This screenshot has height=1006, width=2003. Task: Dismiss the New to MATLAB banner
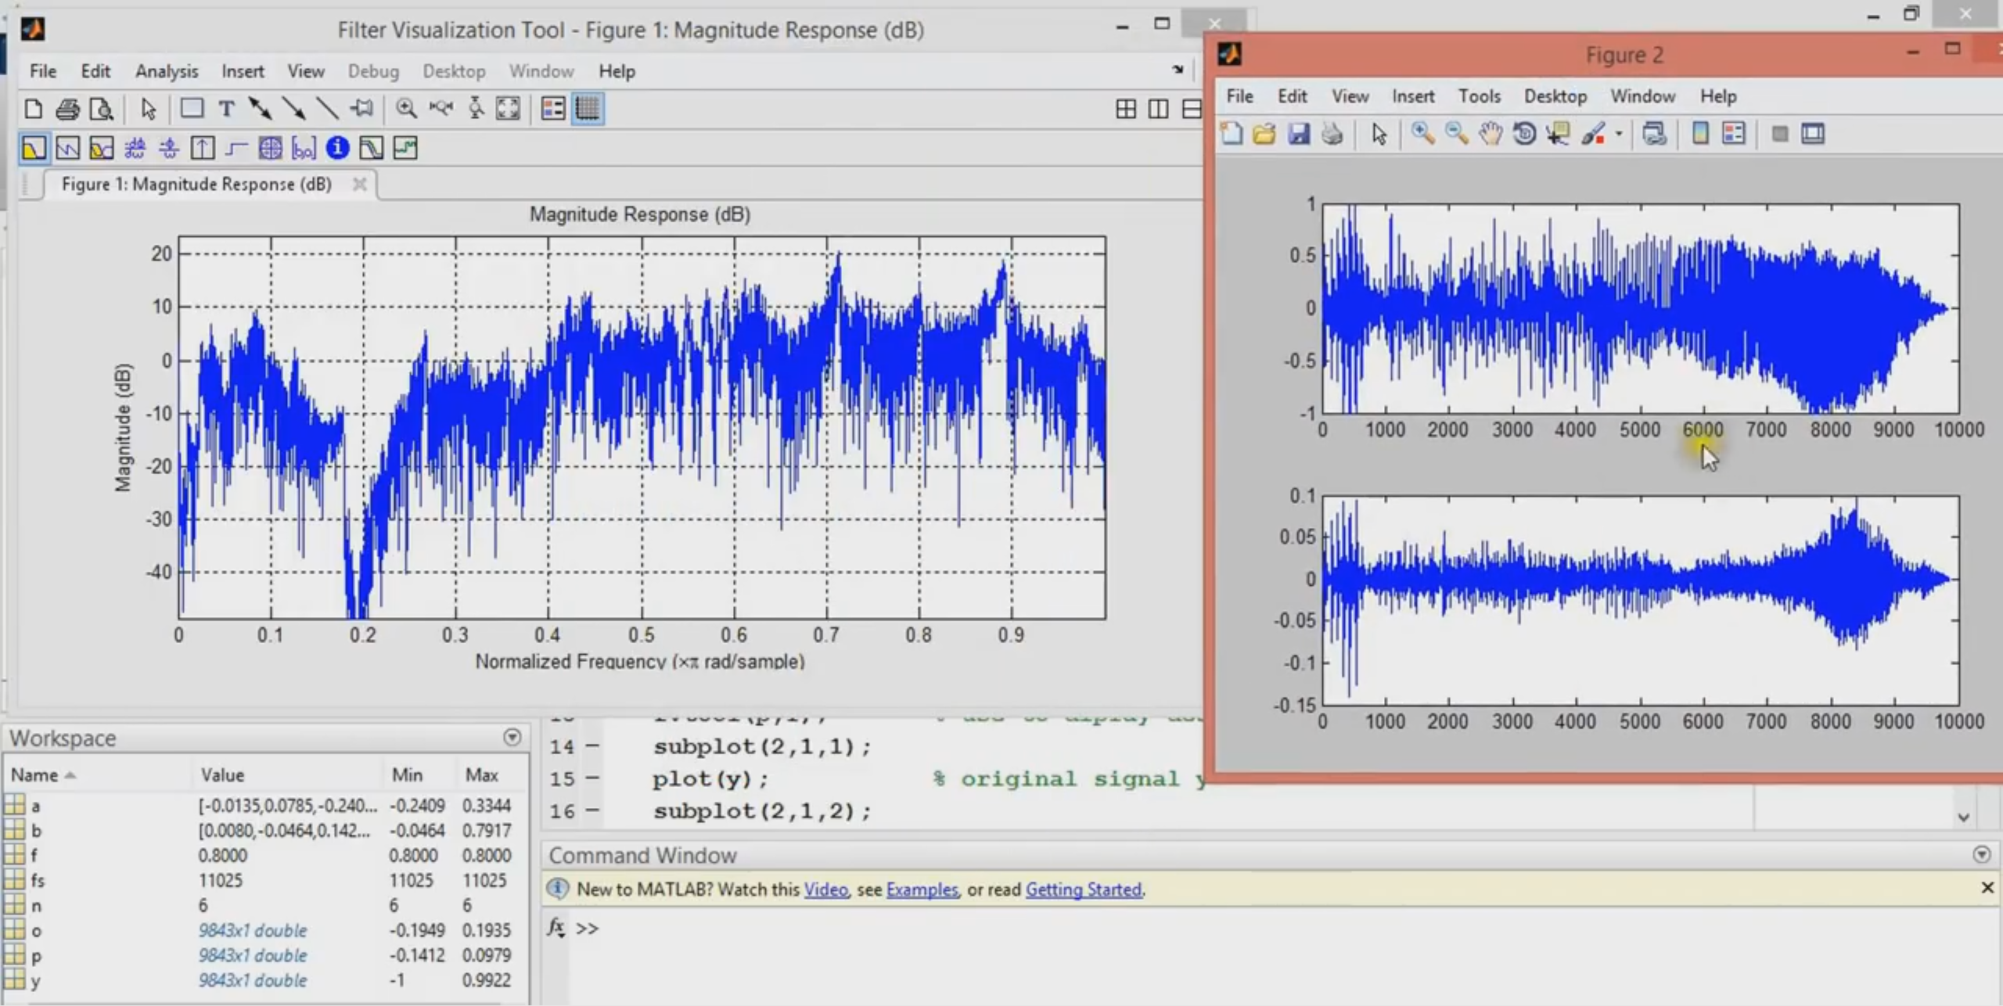[1987, 888]
